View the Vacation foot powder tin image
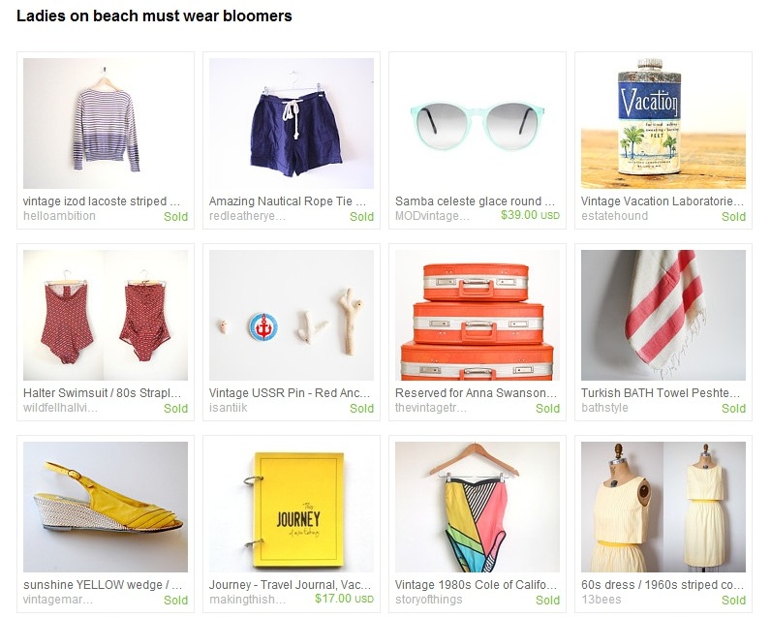Image resolution: width=771 pixels, height=617 pixels. (663, 123)
